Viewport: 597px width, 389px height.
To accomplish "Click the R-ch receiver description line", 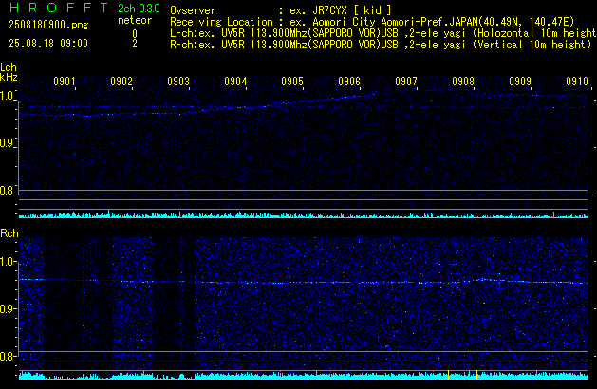I will tap(381, 45).
